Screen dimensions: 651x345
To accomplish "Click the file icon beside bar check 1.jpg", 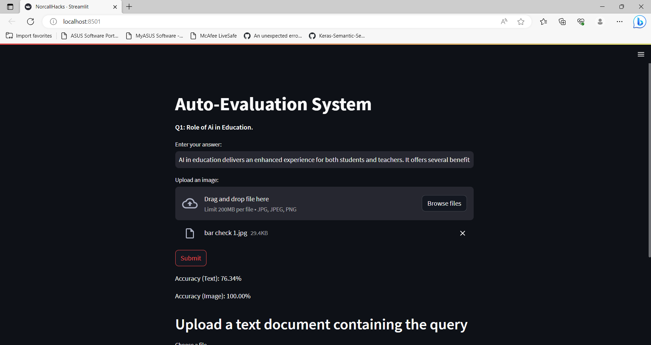I will [190, 233].
